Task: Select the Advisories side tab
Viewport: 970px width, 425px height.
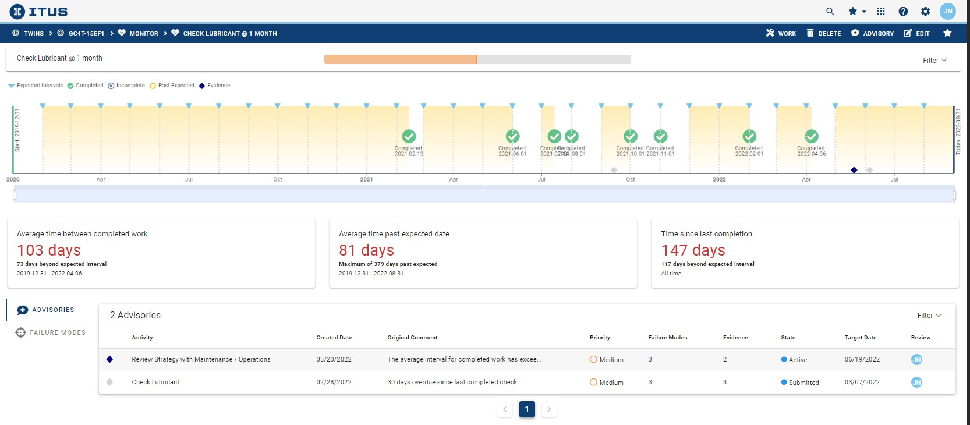Action: (x=46, y=310)
